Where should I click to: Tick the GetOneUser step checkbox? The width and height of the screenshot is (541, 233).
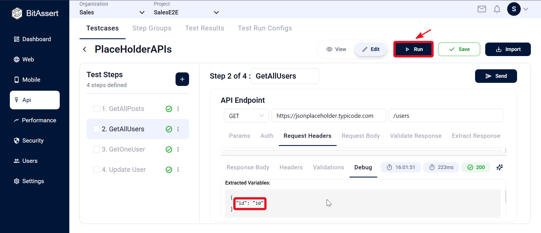point(97,149)
